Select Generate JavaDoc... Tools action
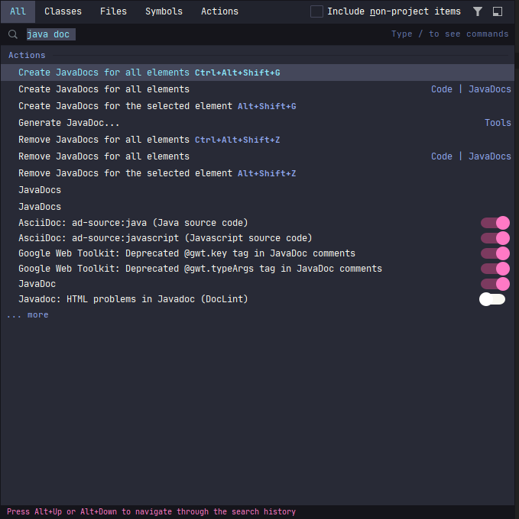 pyautogui.click(x=258, y=123)
